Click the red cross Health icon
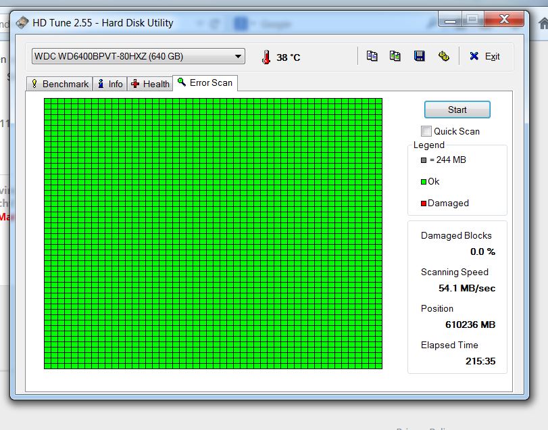The width and height of the screenshot is (548, 430). pyautogui.click(x=135, y=84)
